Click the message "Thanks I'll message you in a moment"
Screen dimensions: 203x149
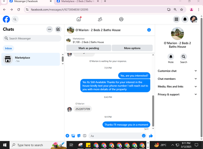point(126,125)
